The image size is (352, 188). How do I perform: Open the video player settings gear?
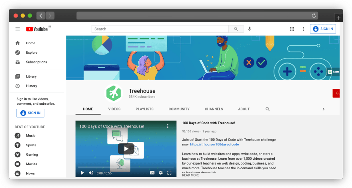(161, 173)
